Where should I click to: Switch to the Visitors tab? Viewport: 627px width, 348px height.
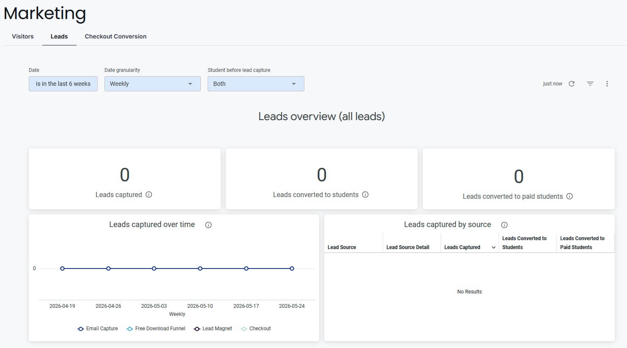click(x=23, y=36)
